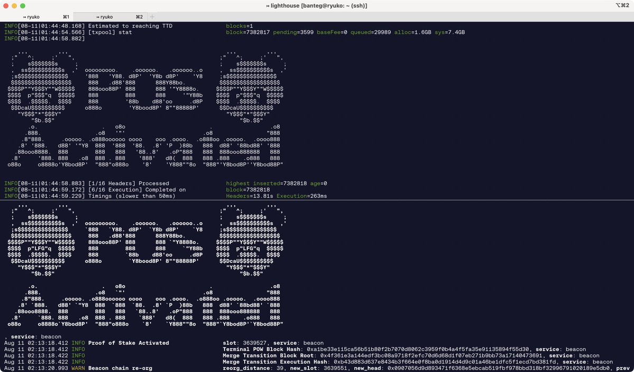Click the 'Estimated to reaching TTD' log line

pyautogui.click(x=130, y=26)
